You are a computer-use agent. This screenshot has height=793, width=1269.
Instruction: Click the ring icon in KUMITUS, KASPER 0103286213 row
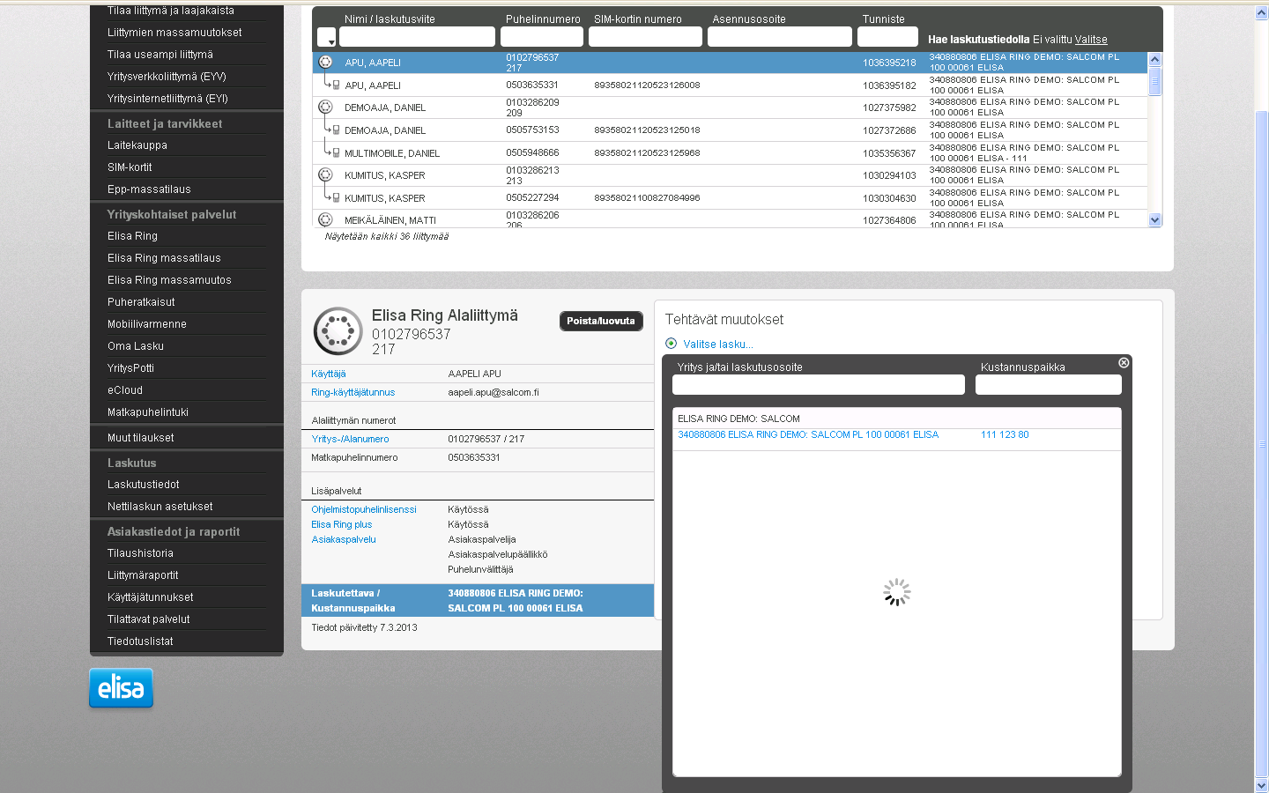325,174
